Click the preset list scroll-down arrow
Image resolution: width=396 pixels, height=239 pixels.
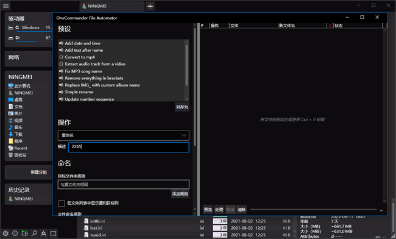point(186,99)
